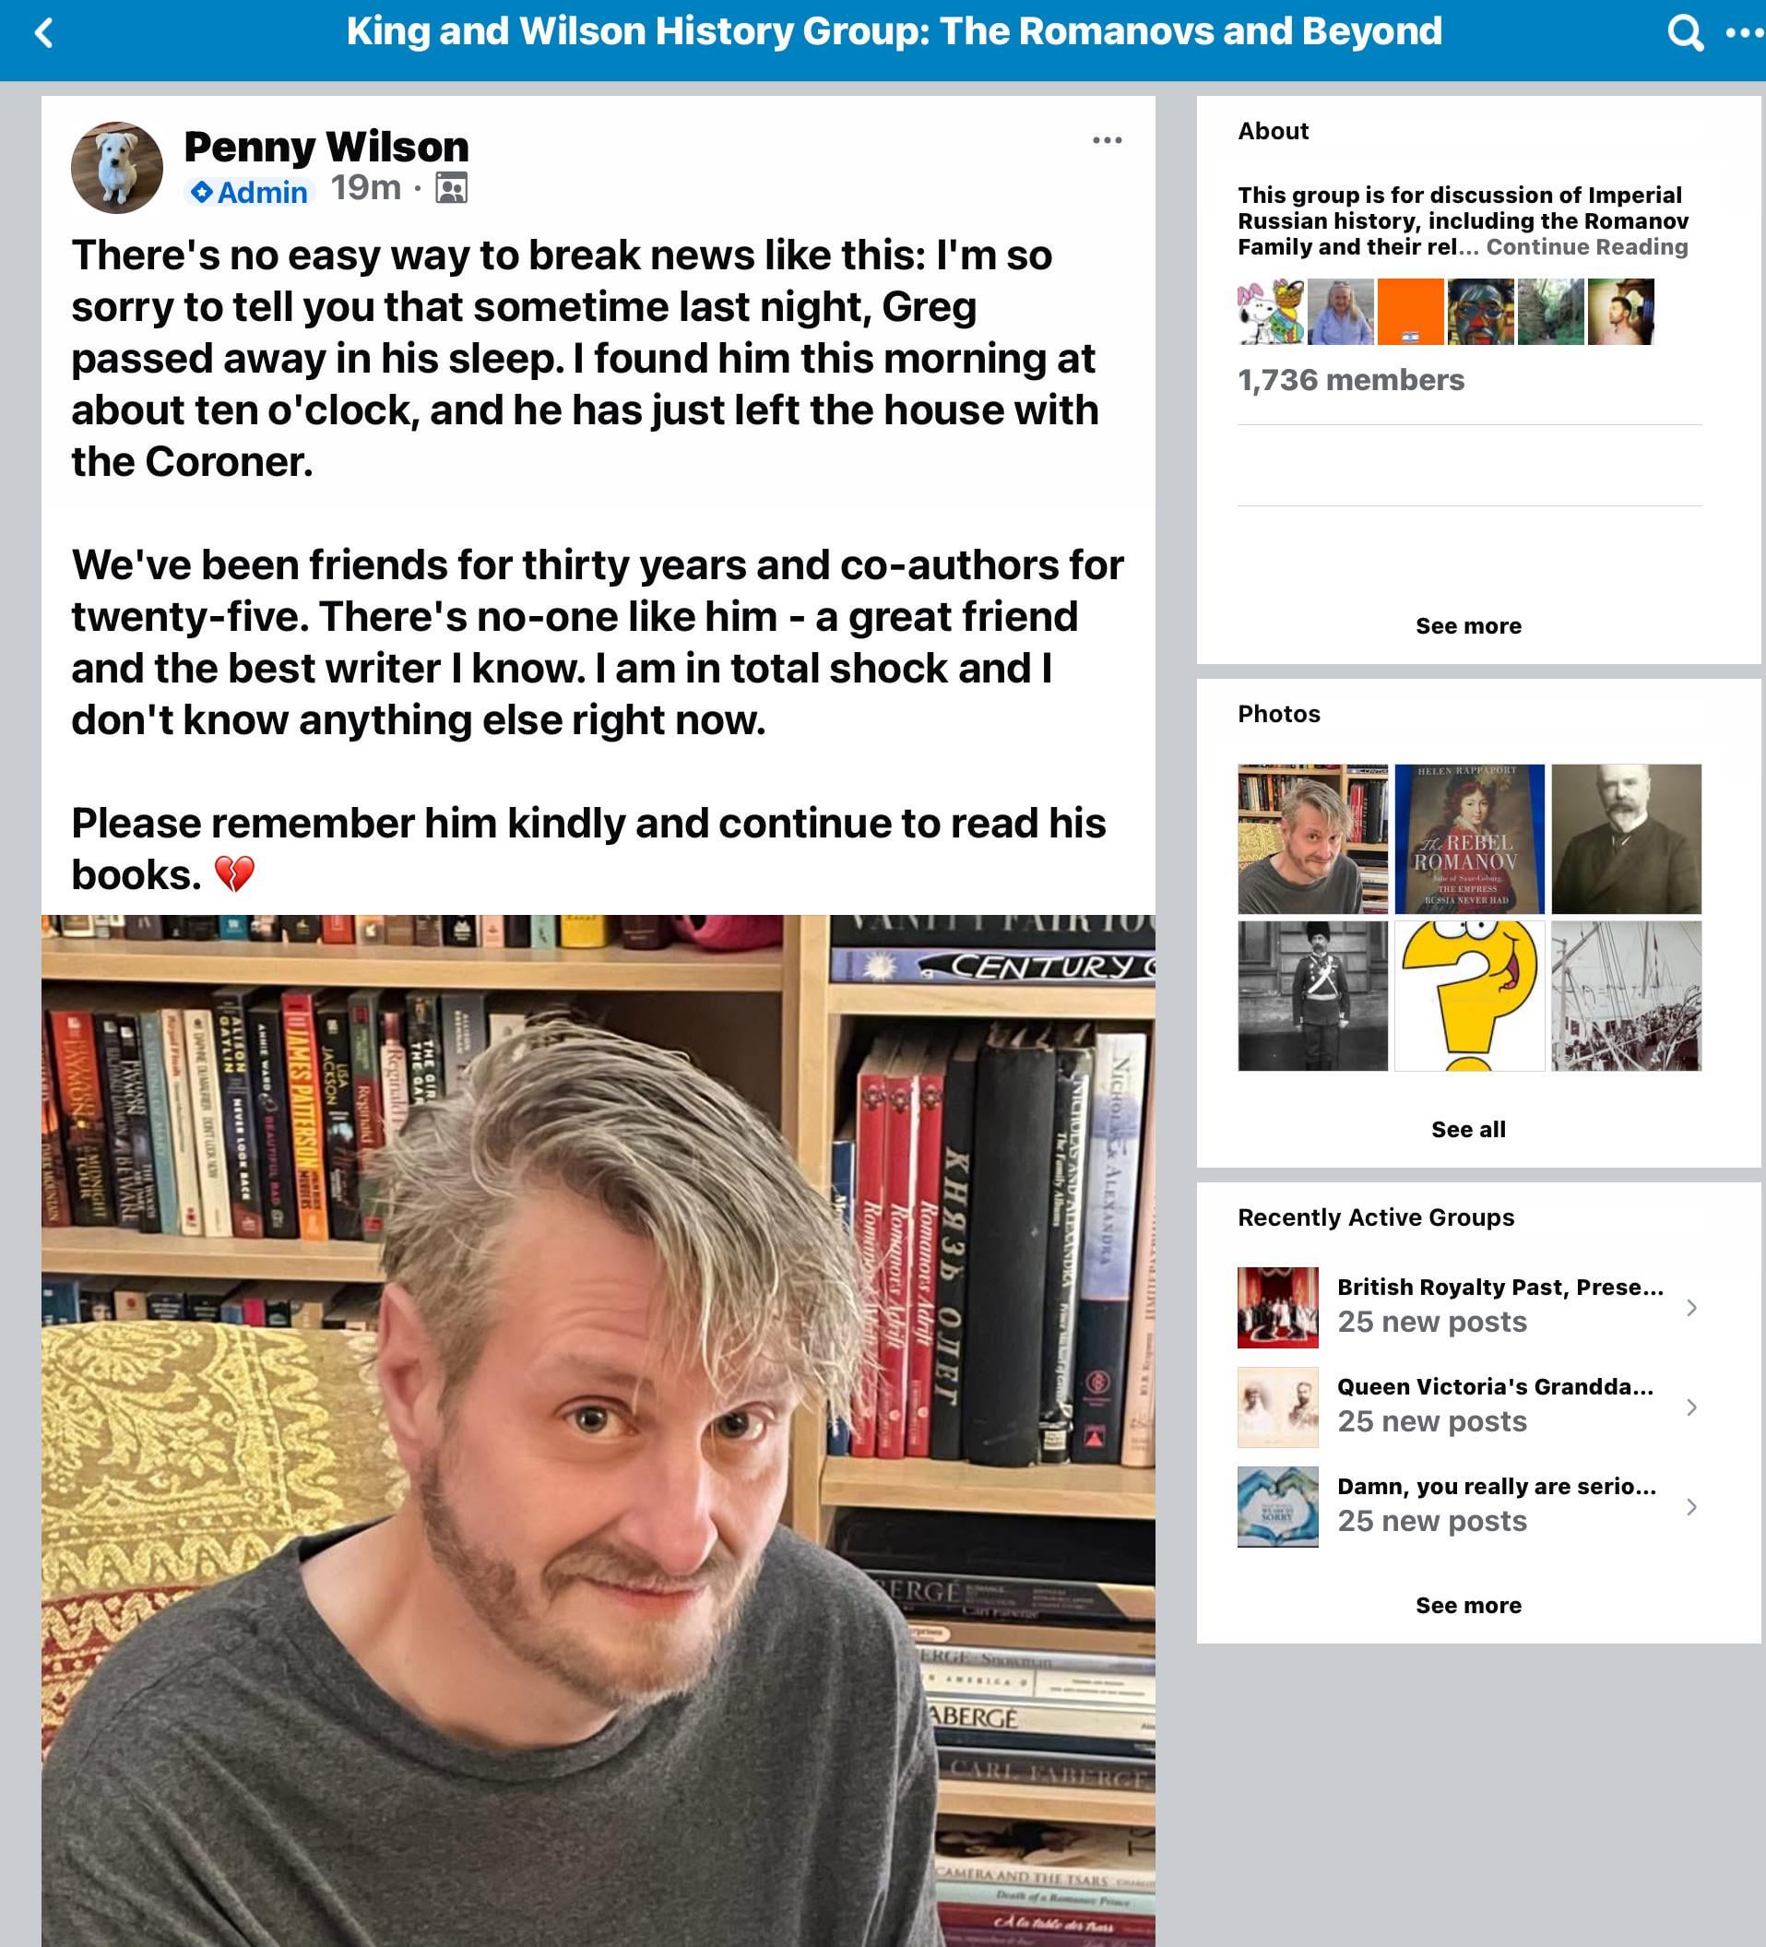Click the Admin badge
The image size is (1766, 1947).
click(249, 192)
